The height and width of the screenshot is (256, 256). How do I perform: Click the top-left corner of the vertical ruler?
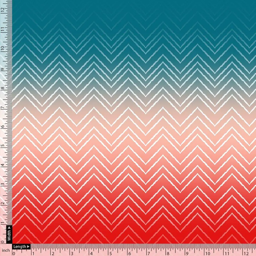[x=3, y=3]
